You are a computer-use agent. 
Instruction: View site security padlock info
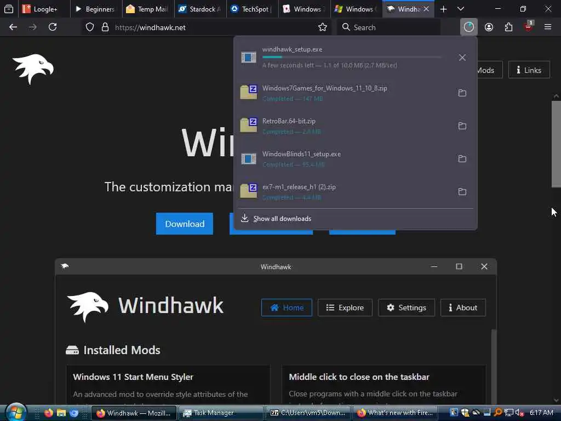105,27
